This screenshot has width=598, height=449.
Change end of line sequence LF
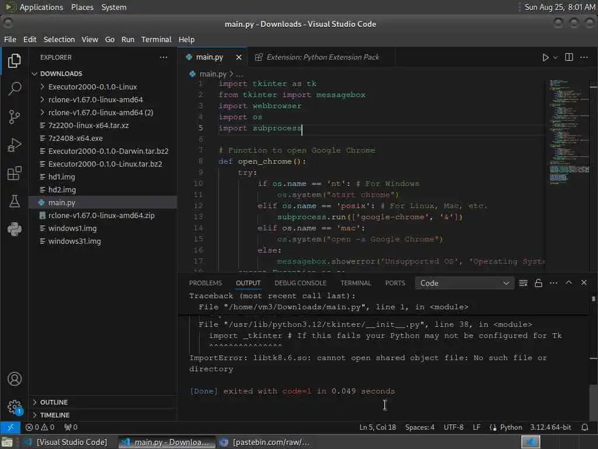[477, 427]
